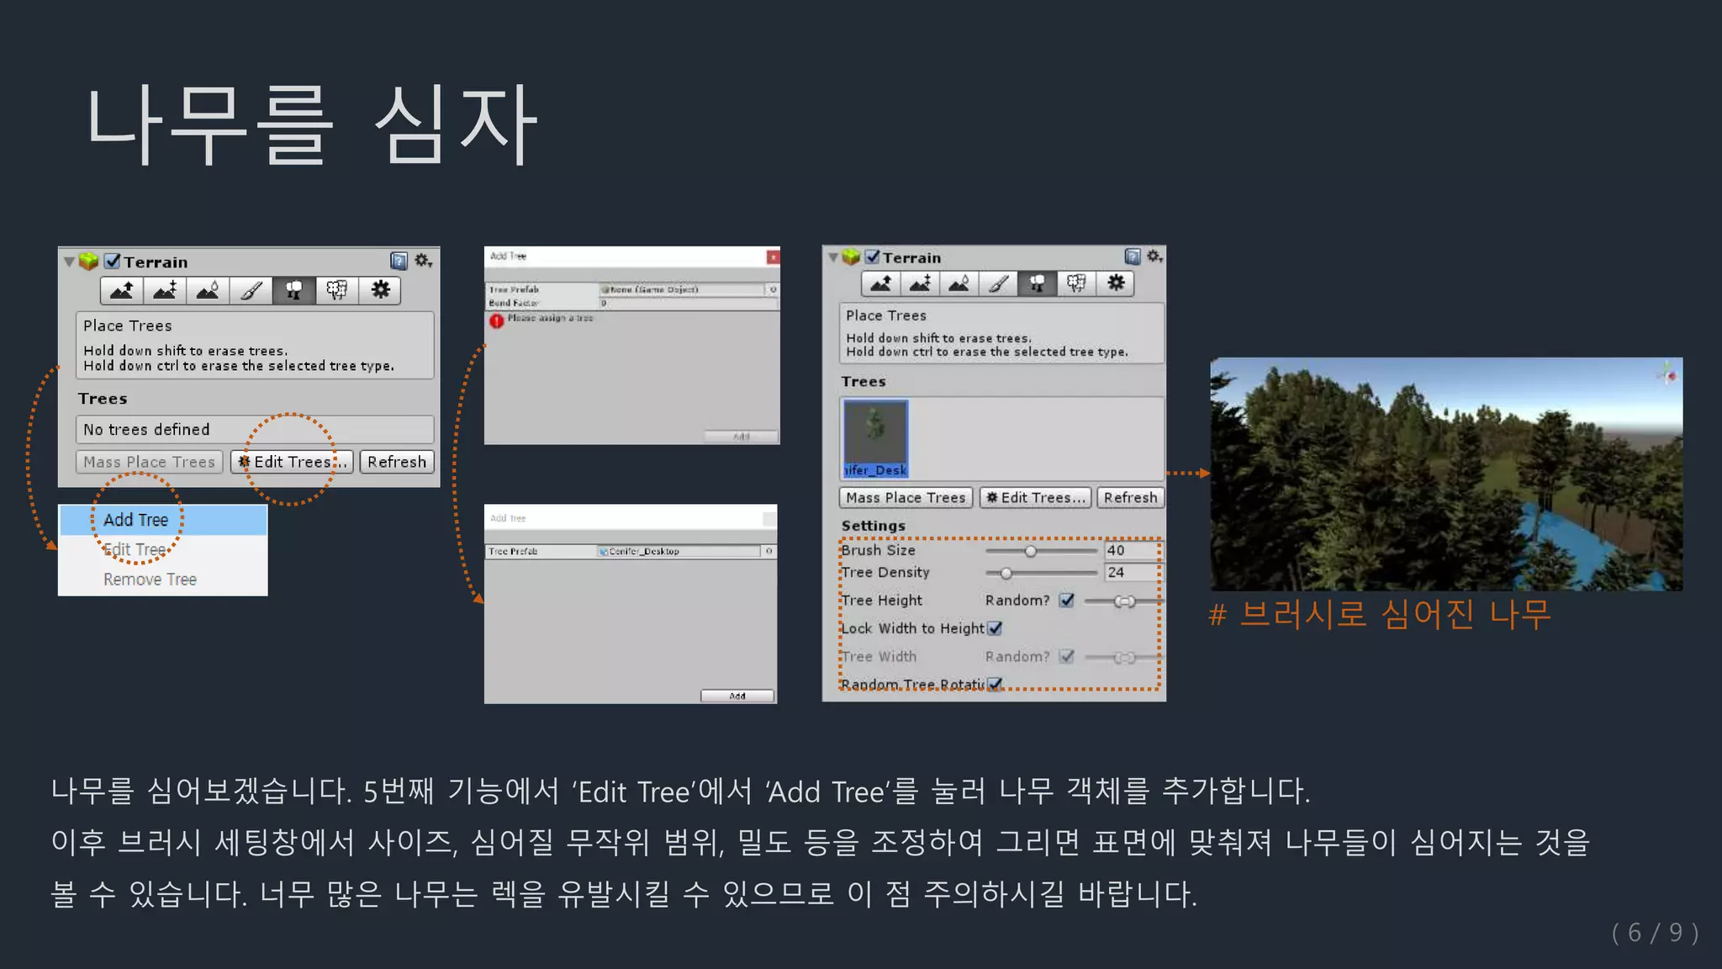Choose Remove Tree from context menu
The height and width of the screenshot is (969, 1722).
click(163, 580)
